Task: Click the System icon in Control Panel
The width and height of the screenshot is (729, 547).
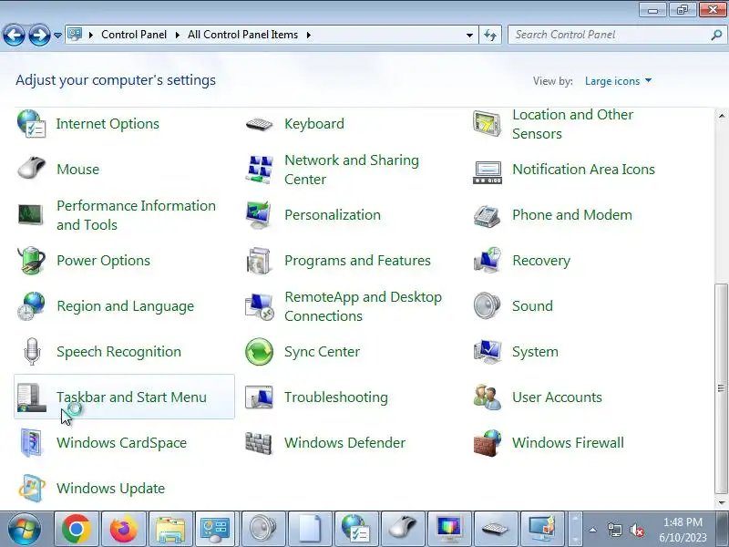Action: coord(487,351)
